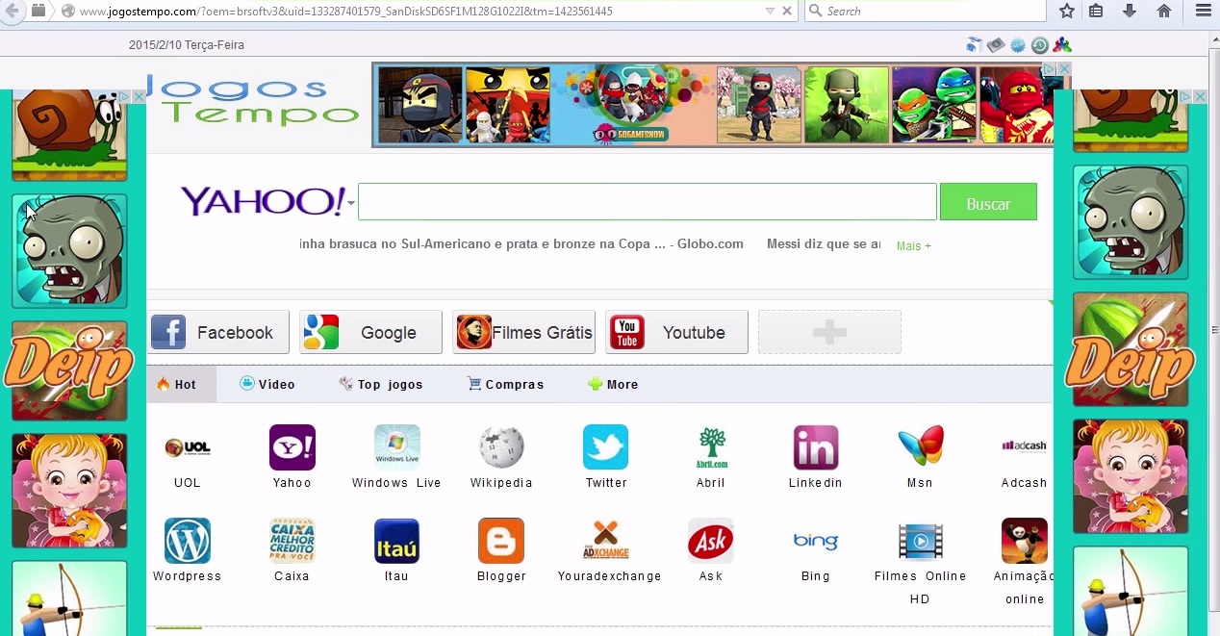Open the Ninja Turtles game in banner

click(933, 105)
